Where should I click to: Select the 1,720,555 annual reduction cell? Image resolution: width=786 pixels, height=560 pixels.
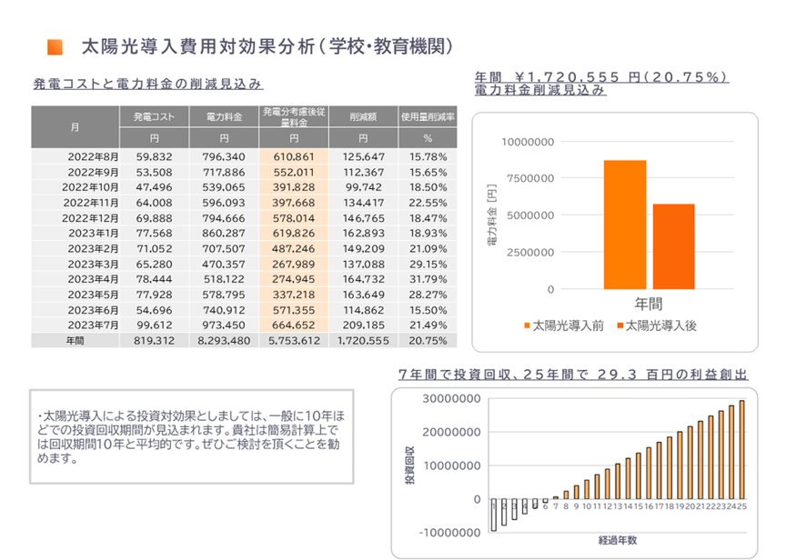click(x=362, y=340)
